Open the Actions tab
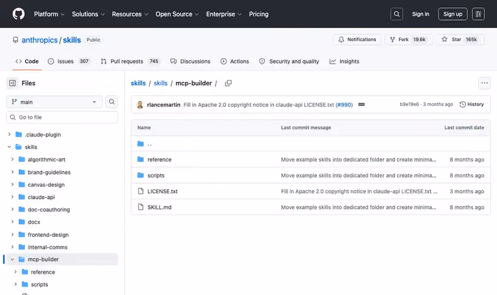This screenshot has width=497, height=295. pyautogui.click(x=235, y=61)
